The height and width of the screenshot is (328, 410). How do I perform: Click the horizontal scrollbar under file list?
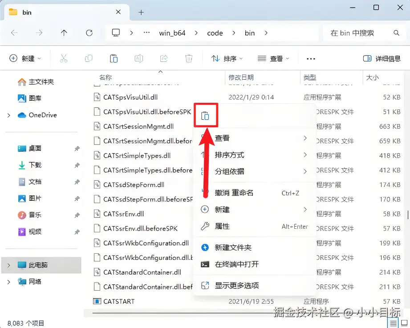pos(183,313)
